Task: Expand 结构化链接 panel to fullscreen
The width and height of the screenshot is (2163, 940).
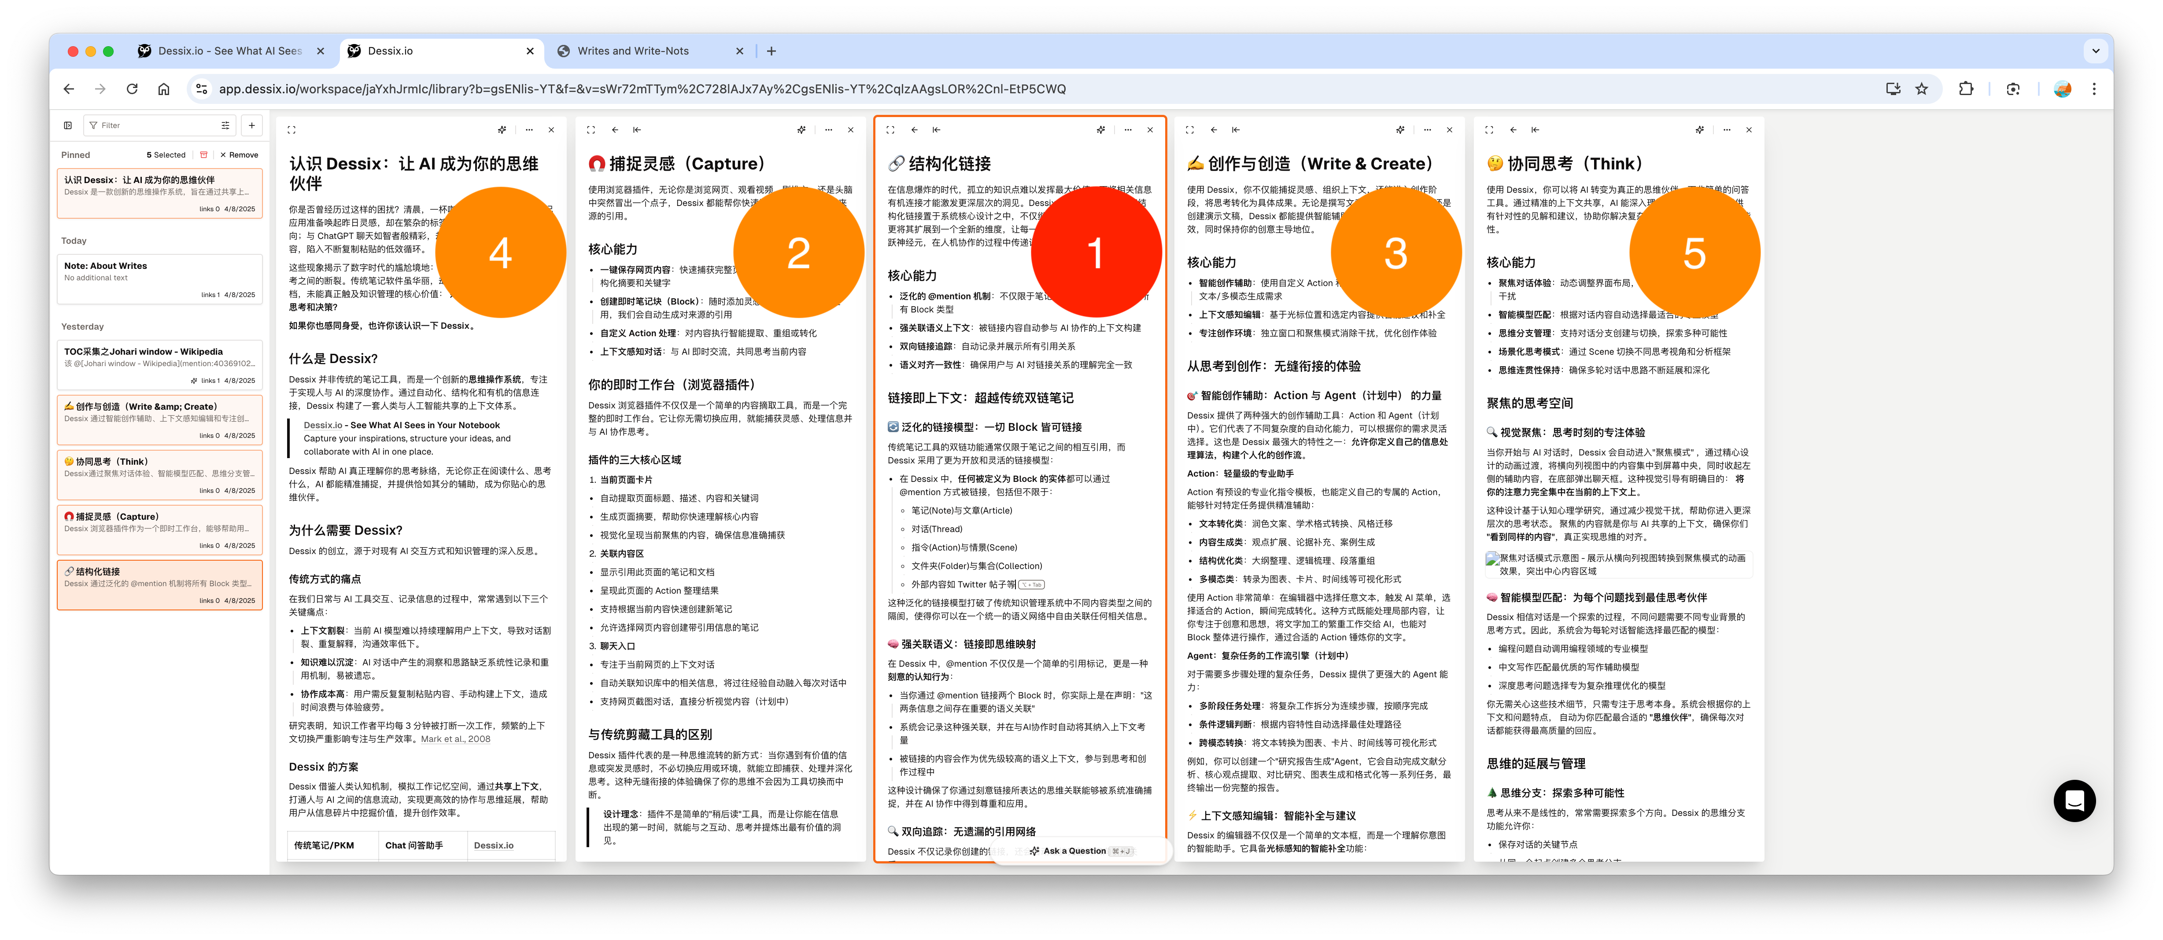Action: [891, 129]
